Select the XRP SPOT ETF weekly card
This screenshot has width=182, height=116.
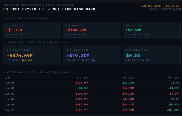152,30
